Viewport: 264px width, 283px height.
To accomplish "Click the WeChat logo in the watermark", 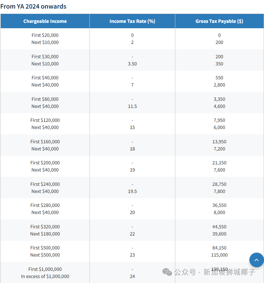I will (167, 272).
